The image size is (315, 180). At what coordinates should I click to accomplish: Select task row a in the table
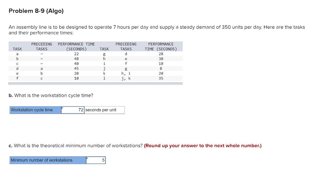pos(46,54)
